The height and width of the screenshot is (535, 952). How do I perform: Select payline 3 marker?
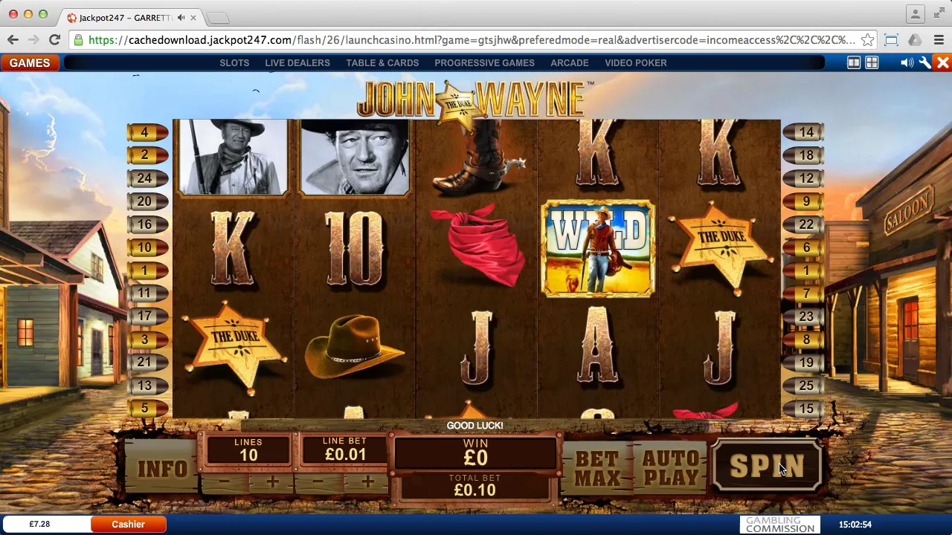coord(147,340)
